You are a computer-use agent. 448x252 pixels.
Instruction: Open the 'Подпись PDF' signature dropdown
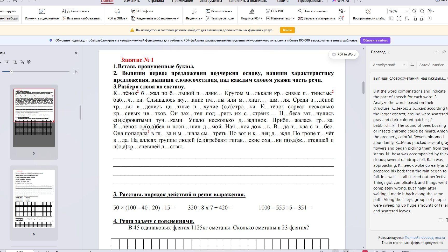tap(251, 15)
